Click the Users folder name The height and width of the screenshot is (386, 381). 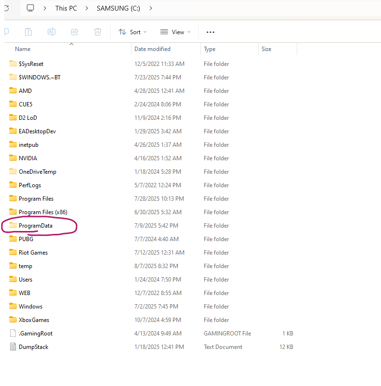26,280
